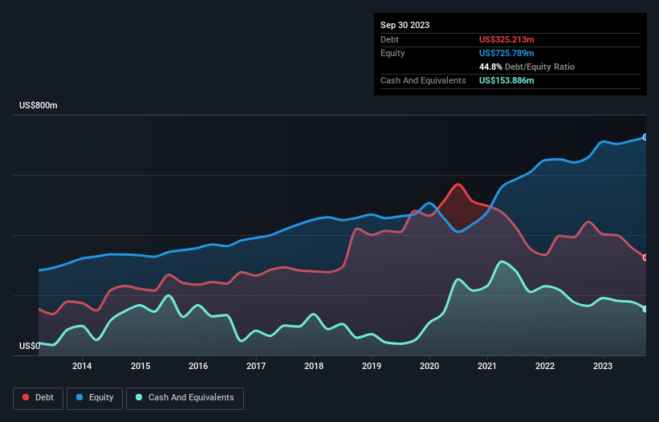Click the Equity row label in tooltip

(x=393, y=53)
